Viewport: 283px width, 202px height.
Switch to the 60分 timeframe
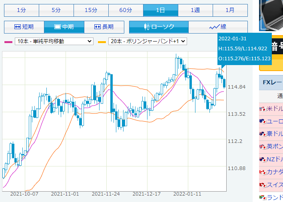click(x=126, y=10)
